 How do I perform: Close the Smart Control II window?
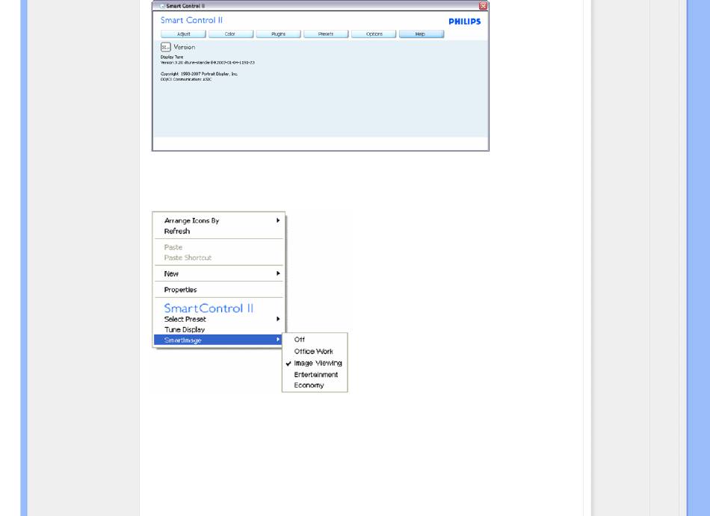[x=483, y=6]
